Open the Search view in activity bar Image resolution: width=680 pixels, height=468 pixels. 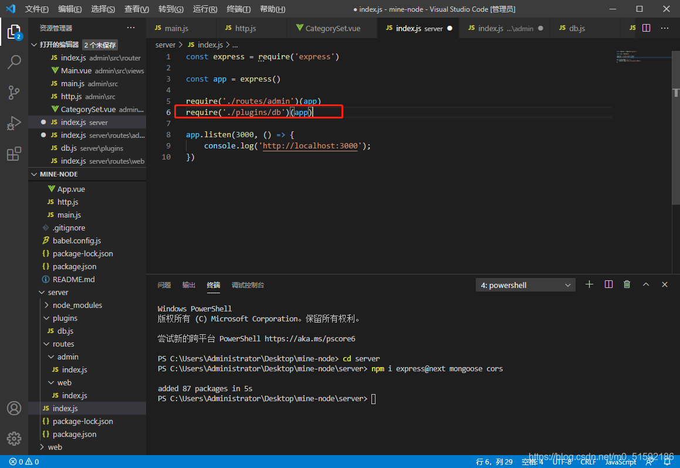[x=14, y=62]
